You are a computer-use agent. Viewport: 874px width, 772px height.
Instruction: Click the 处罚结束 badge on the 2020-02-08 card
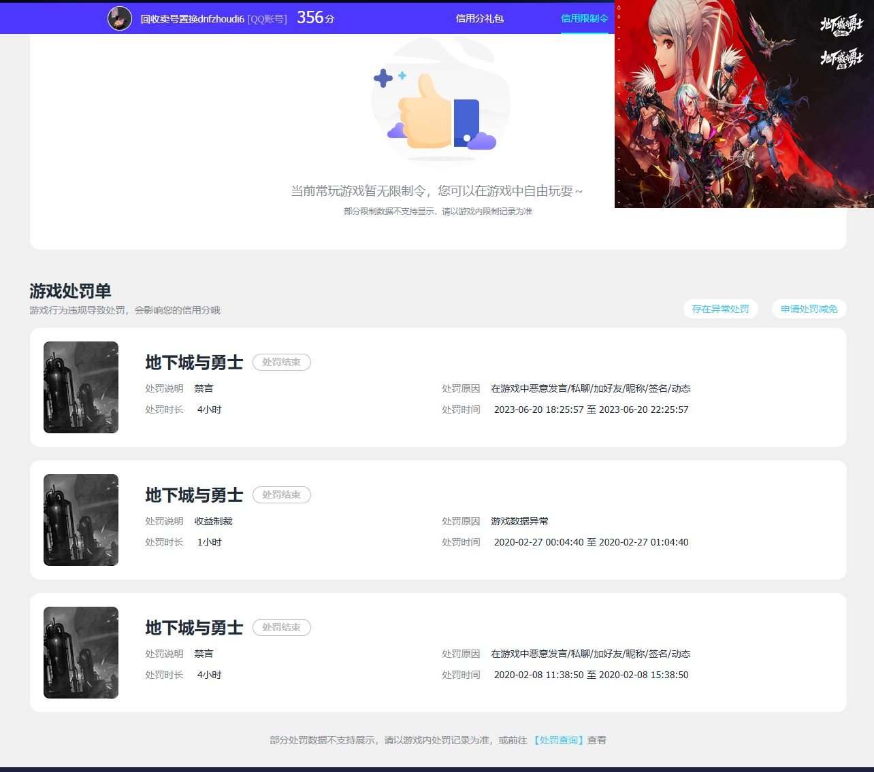[x=282, y=628]
